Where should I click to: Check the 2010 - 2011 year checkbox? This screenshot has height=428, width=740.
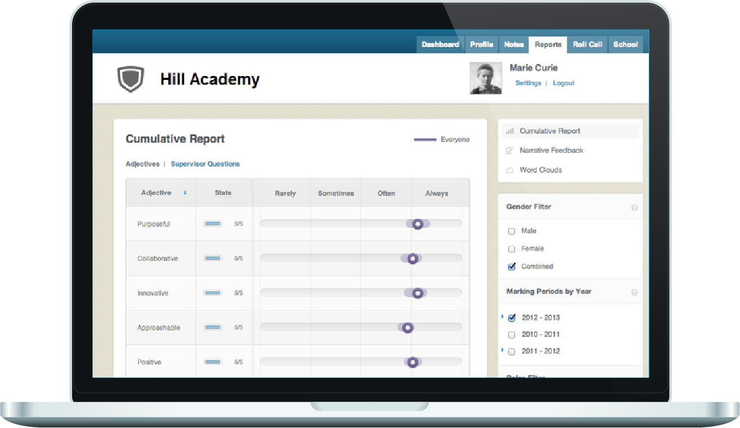(x=511, y=335)
